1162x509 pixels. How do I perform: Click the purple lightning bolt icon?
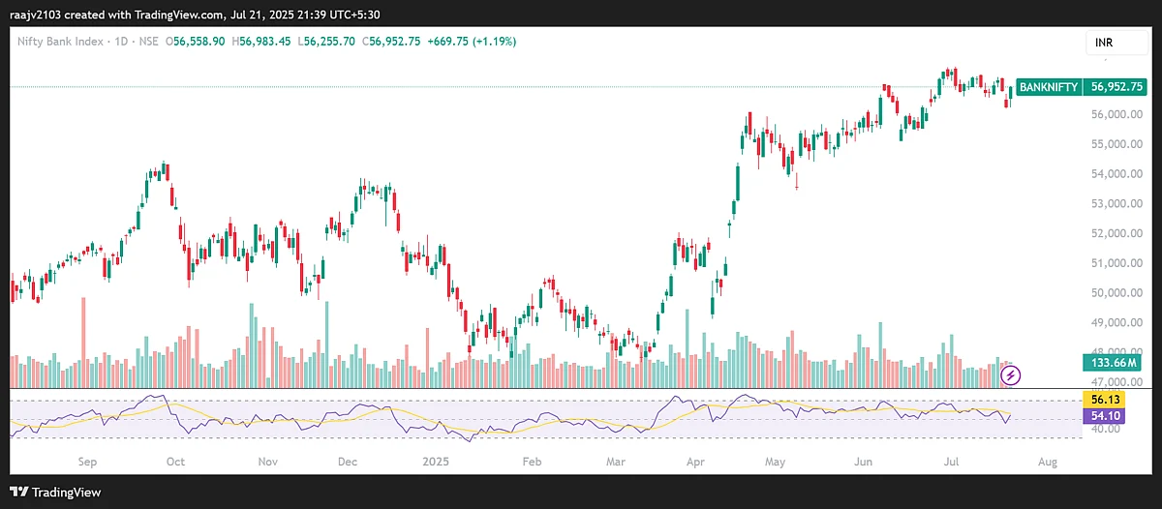(1011, 374)
